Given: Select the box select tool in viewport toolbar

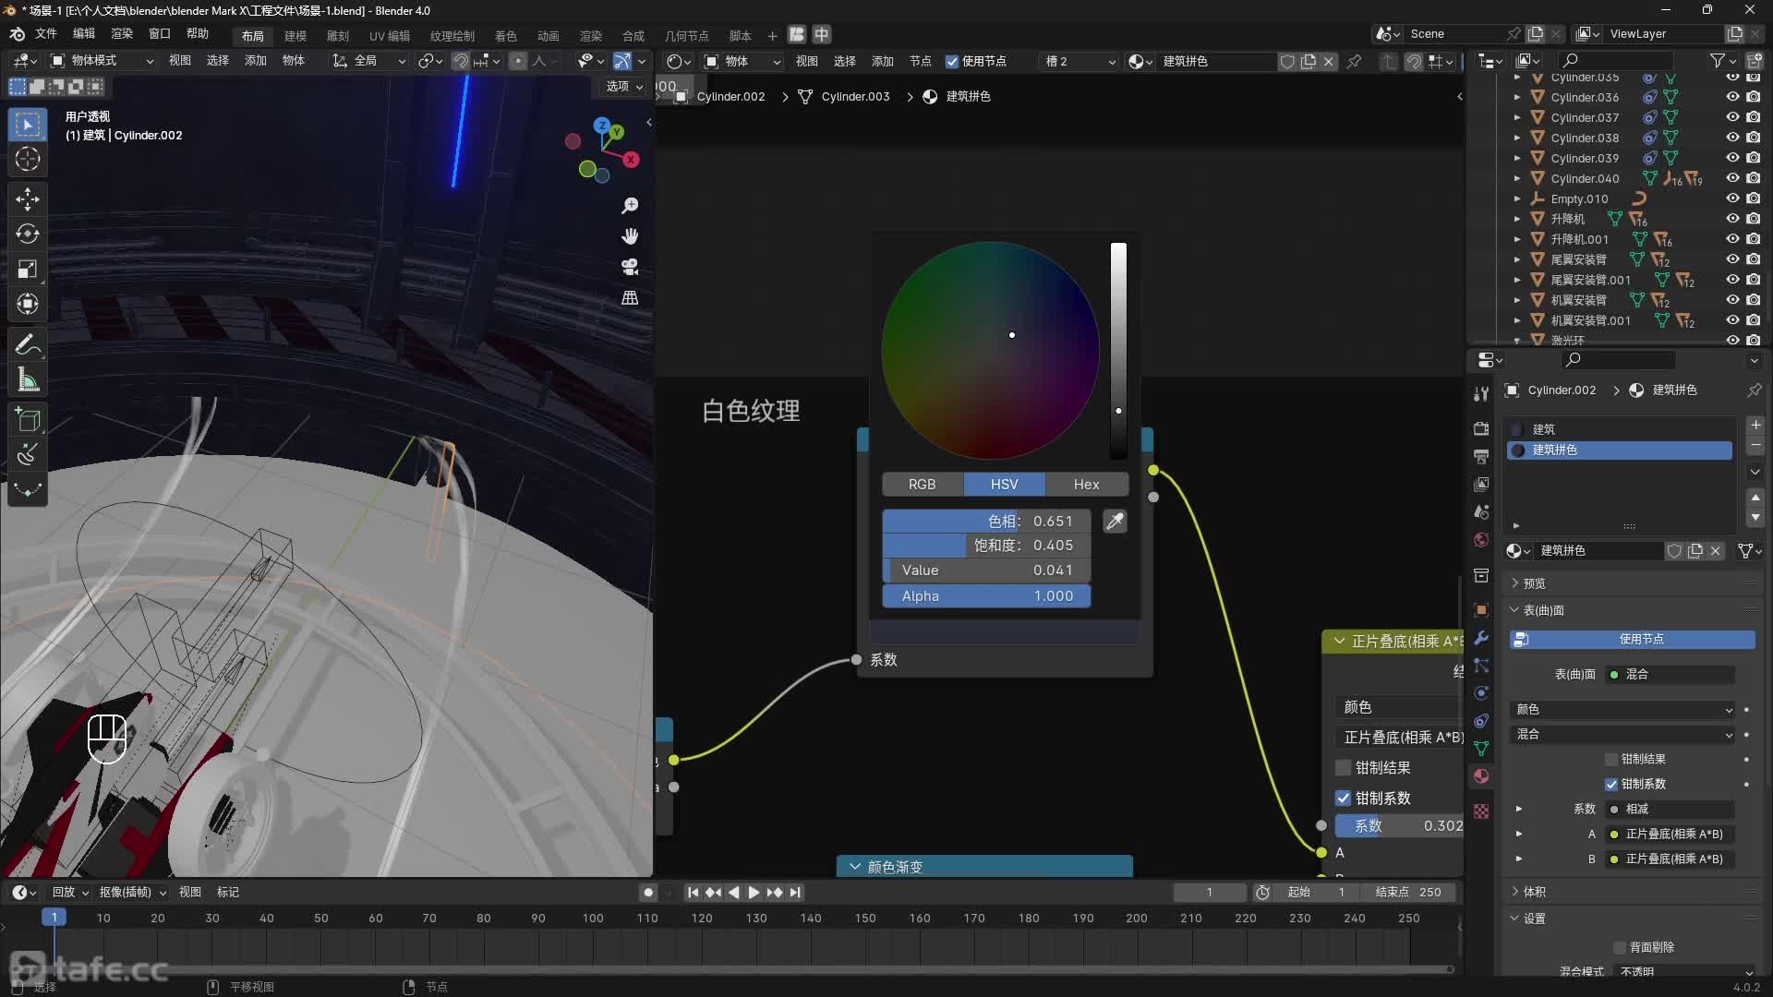Looking at the screenshot, I should click(x=28, y=124).
